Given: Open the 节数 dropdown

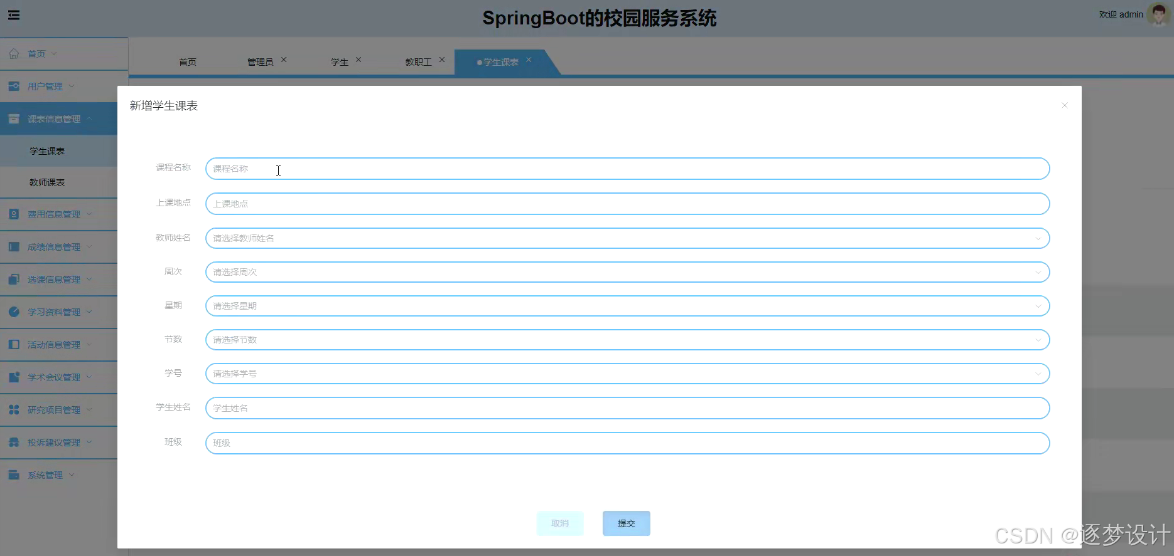Looking at the screenshot, I should pyautogui.click(x=628, y=340).
